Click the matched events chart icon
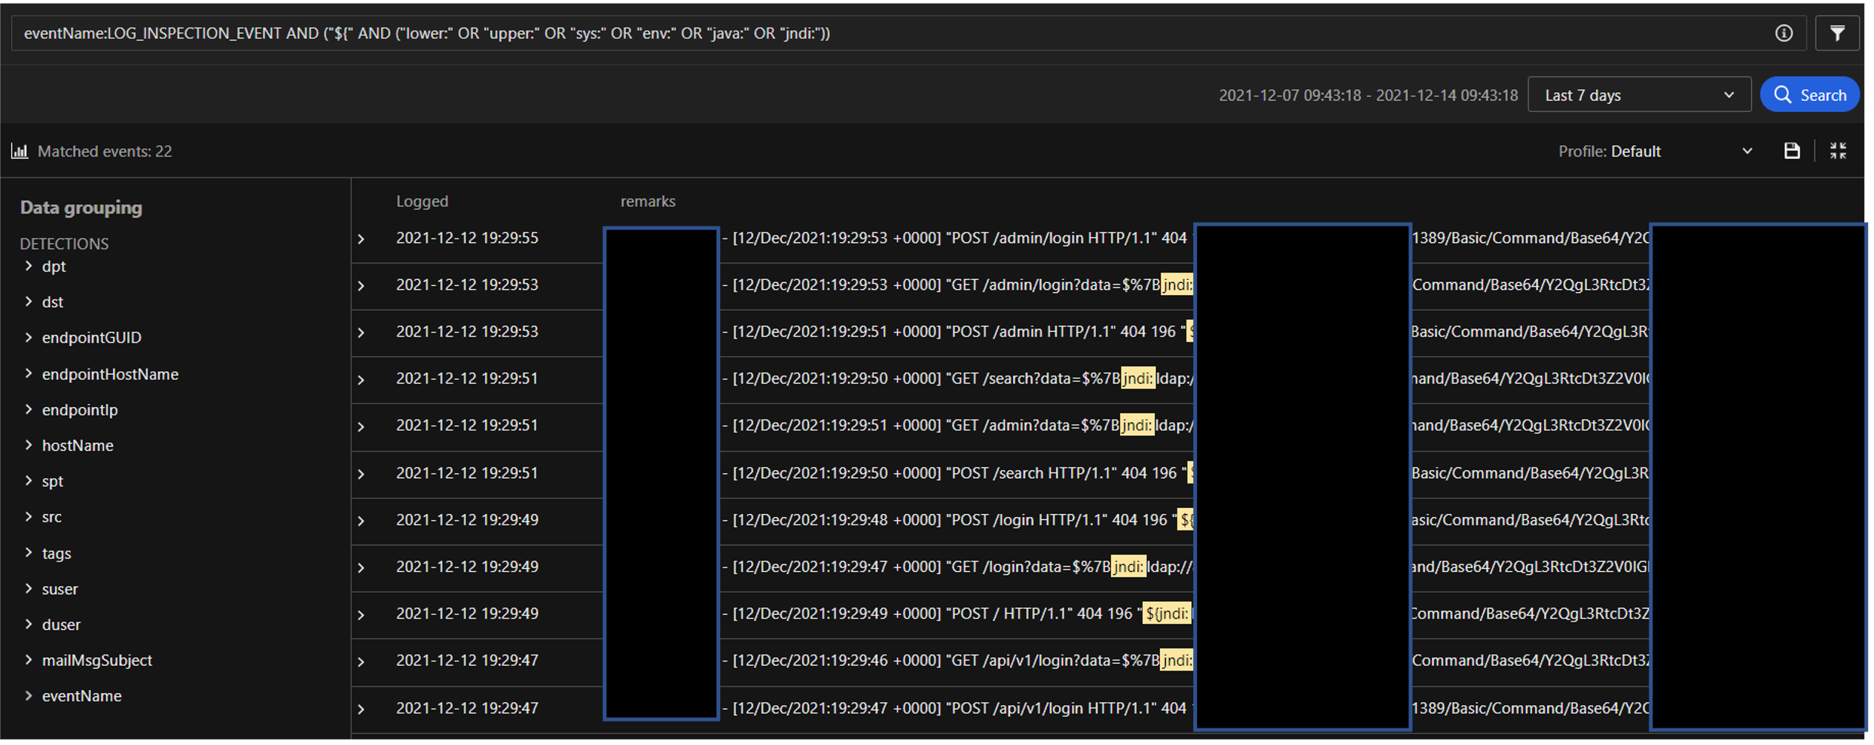The width and height of the screenshot is (1874, 745). [x=20, y=151]
